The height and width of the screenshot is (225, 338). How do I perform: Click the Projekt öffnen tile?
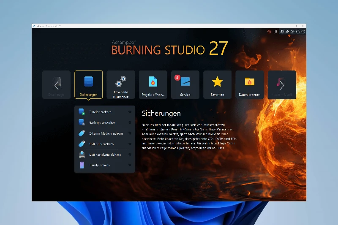(153, 84)
